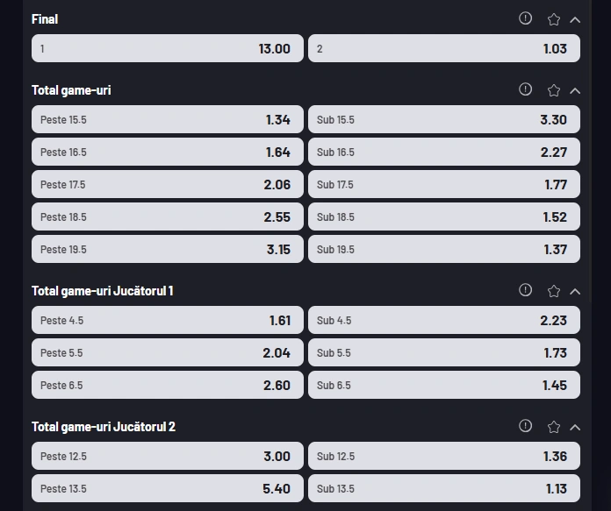Choose Peste 13.5 at 5.40
This screenshot has width=611, height=511.
click(x=168, y=488)
